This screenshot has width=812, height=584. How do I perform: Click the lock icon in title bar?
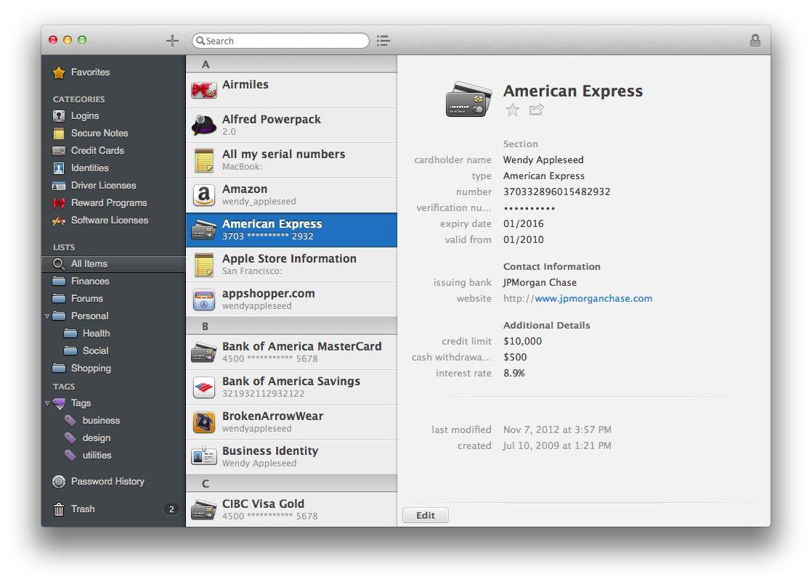click(x=755, y=41)
